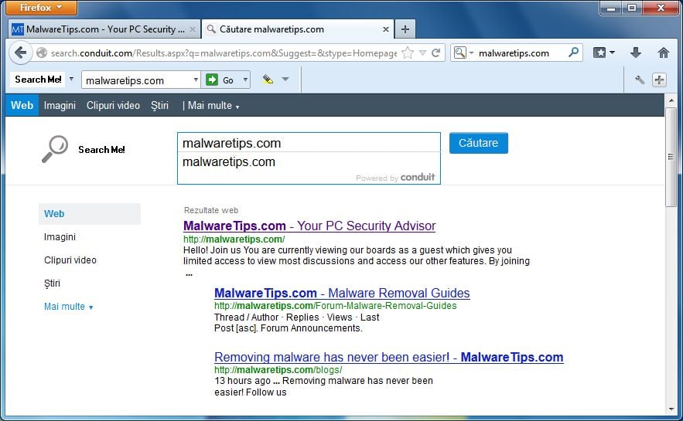Click the search engine icon in search box
This screenshot has height=421, width=683.
pyautogui.click(x=459, y=53)
